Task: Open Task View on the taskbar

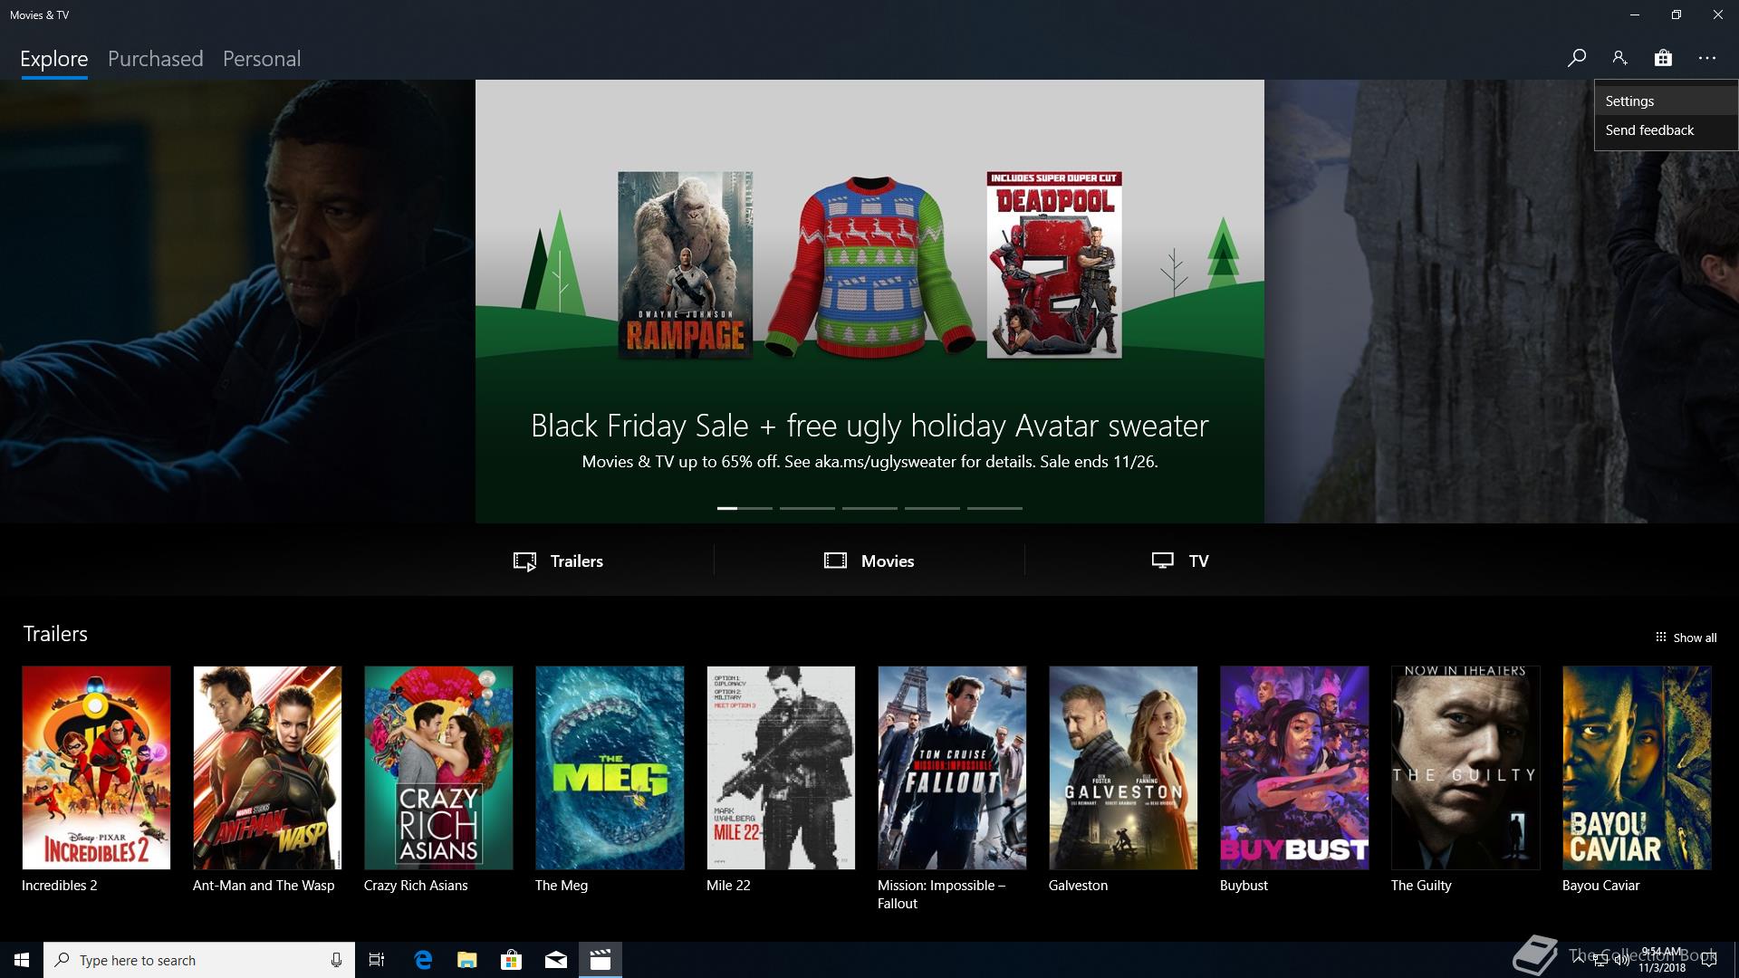Action: click(377, 960)
